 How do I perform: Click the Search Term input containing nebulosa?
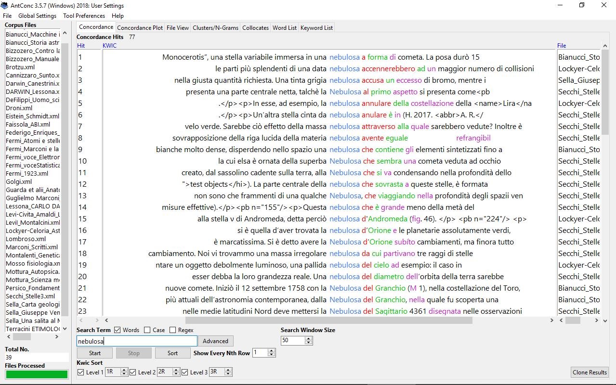(137, 341)
